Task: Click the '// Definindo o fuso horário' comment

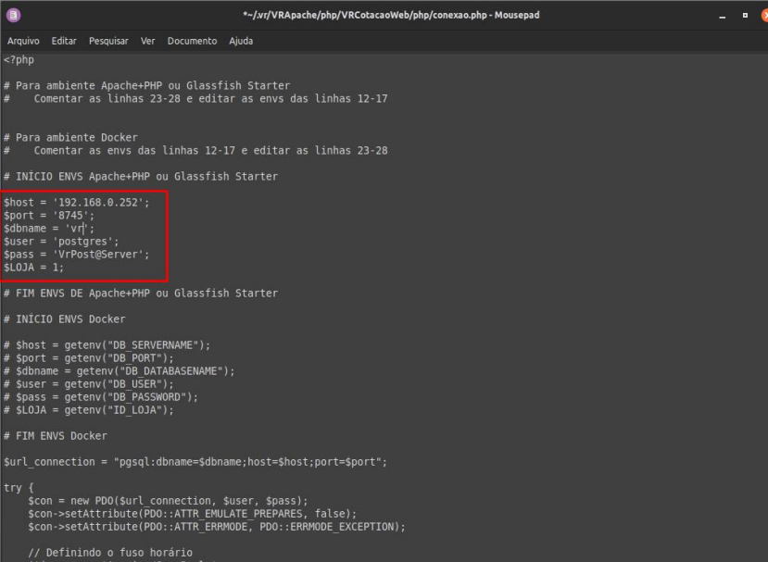Action: pyautogui.click(x=110, y=553)
